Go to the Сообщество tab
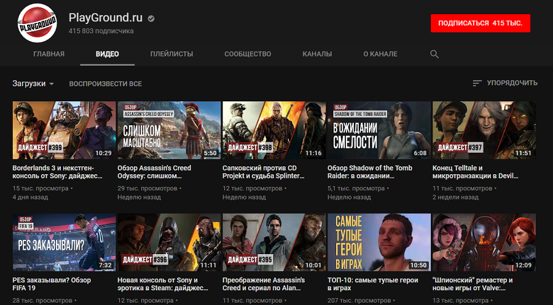This screenshot has height=305, width=553. 248,54
